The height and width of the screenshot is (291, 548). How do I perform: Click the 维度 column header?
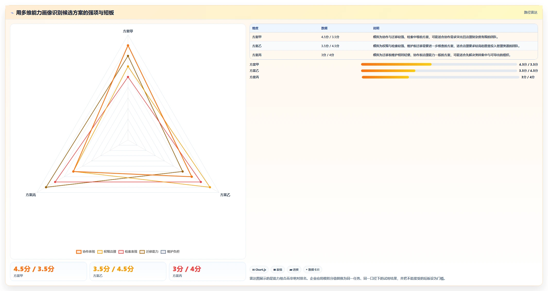point(255,28)
